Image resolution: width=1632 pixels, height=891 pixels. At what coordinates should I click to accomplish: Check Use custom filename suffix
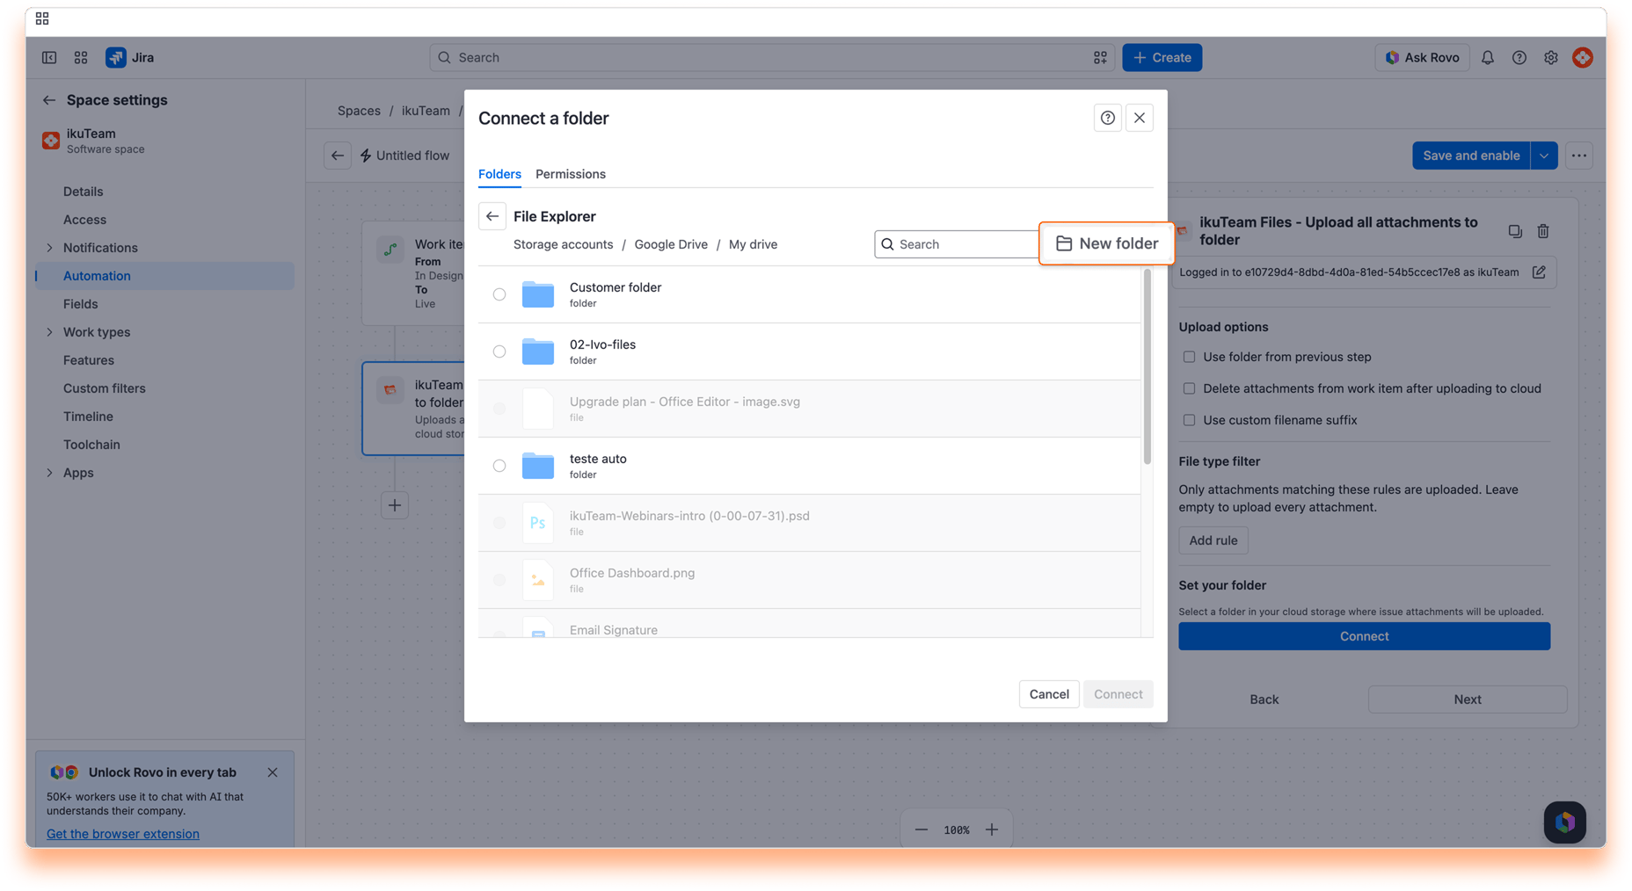point(1189,420)
